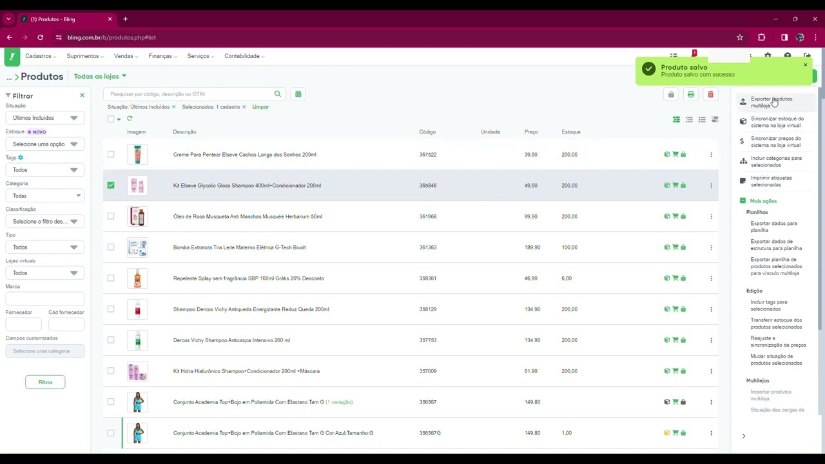Open the three-dot menu for Repelente Splay row

[x=711, y=278]
